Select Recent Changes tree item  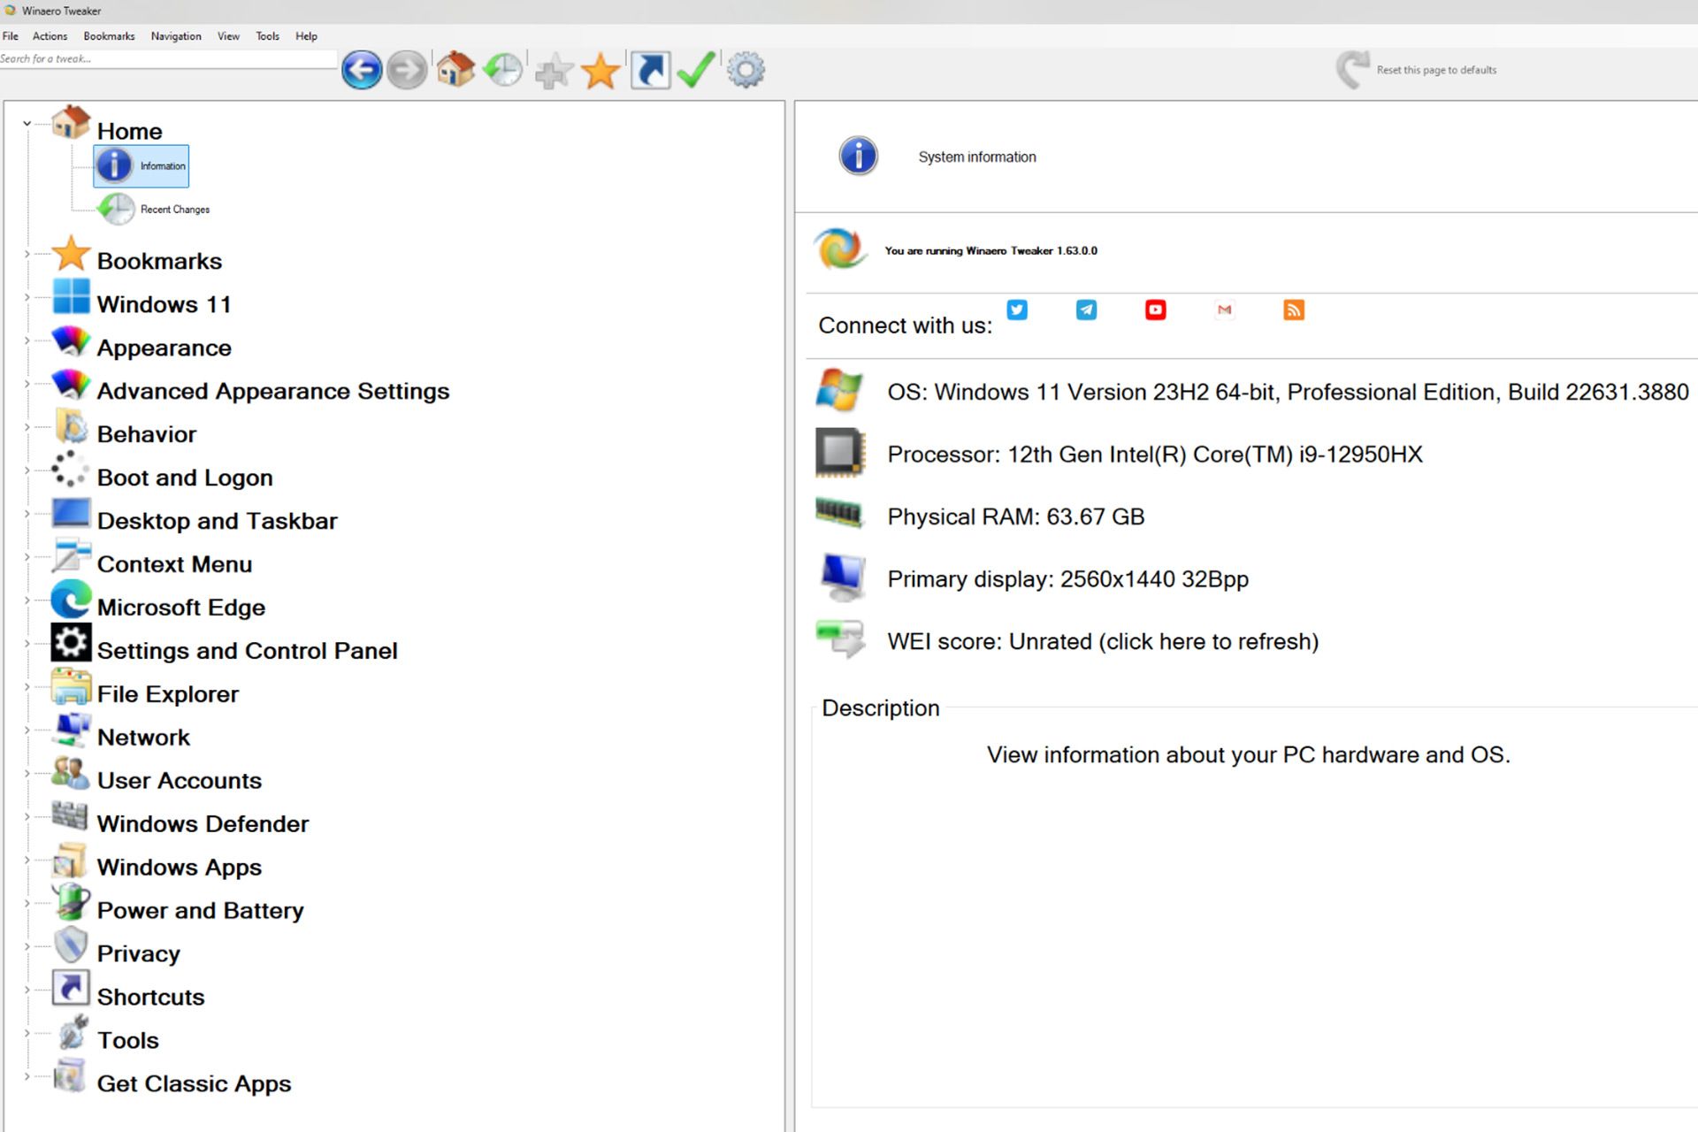click(x=174, y=210)
